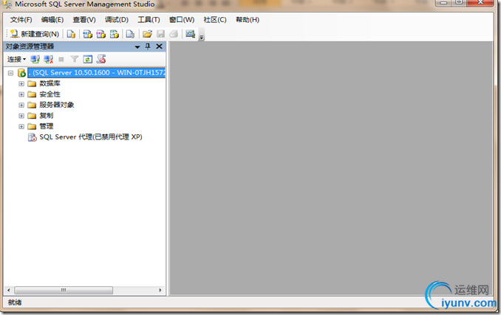This screenshot has width=501, height=315.
Task: Click the Connect Object Explorer icon
Action: click(x=35, y=59)
